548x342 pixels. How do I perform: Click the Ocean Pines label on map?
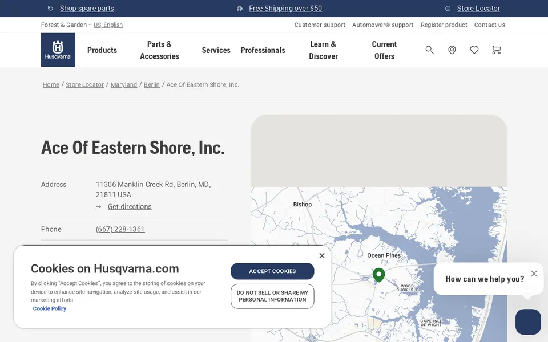384,255
